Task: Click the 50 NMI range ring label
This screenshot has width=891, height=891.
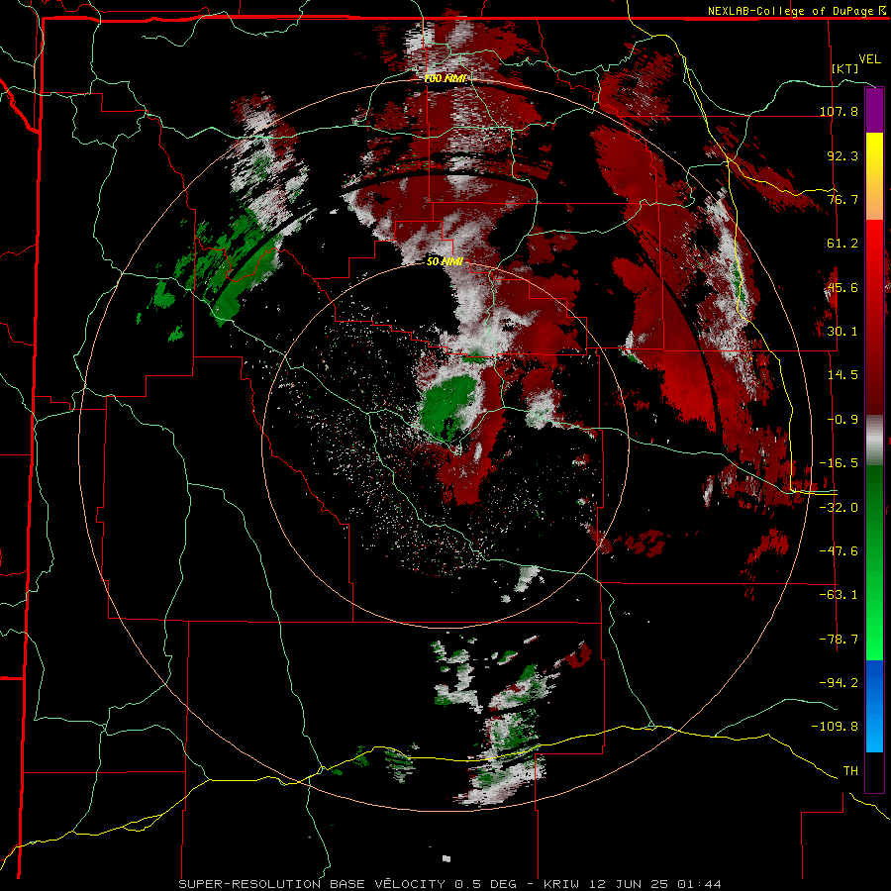Action: coord(445,261)
